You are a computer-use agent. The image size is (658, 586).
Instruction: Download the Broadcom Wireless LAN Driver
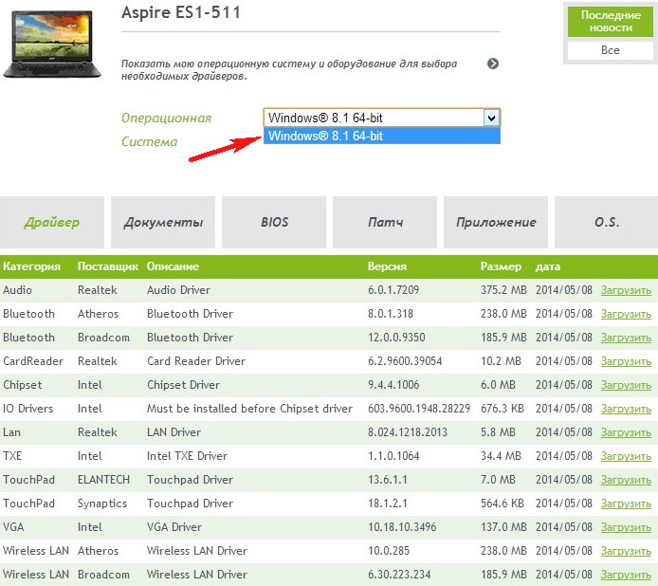pyautogui.click(x=626, y=575)
